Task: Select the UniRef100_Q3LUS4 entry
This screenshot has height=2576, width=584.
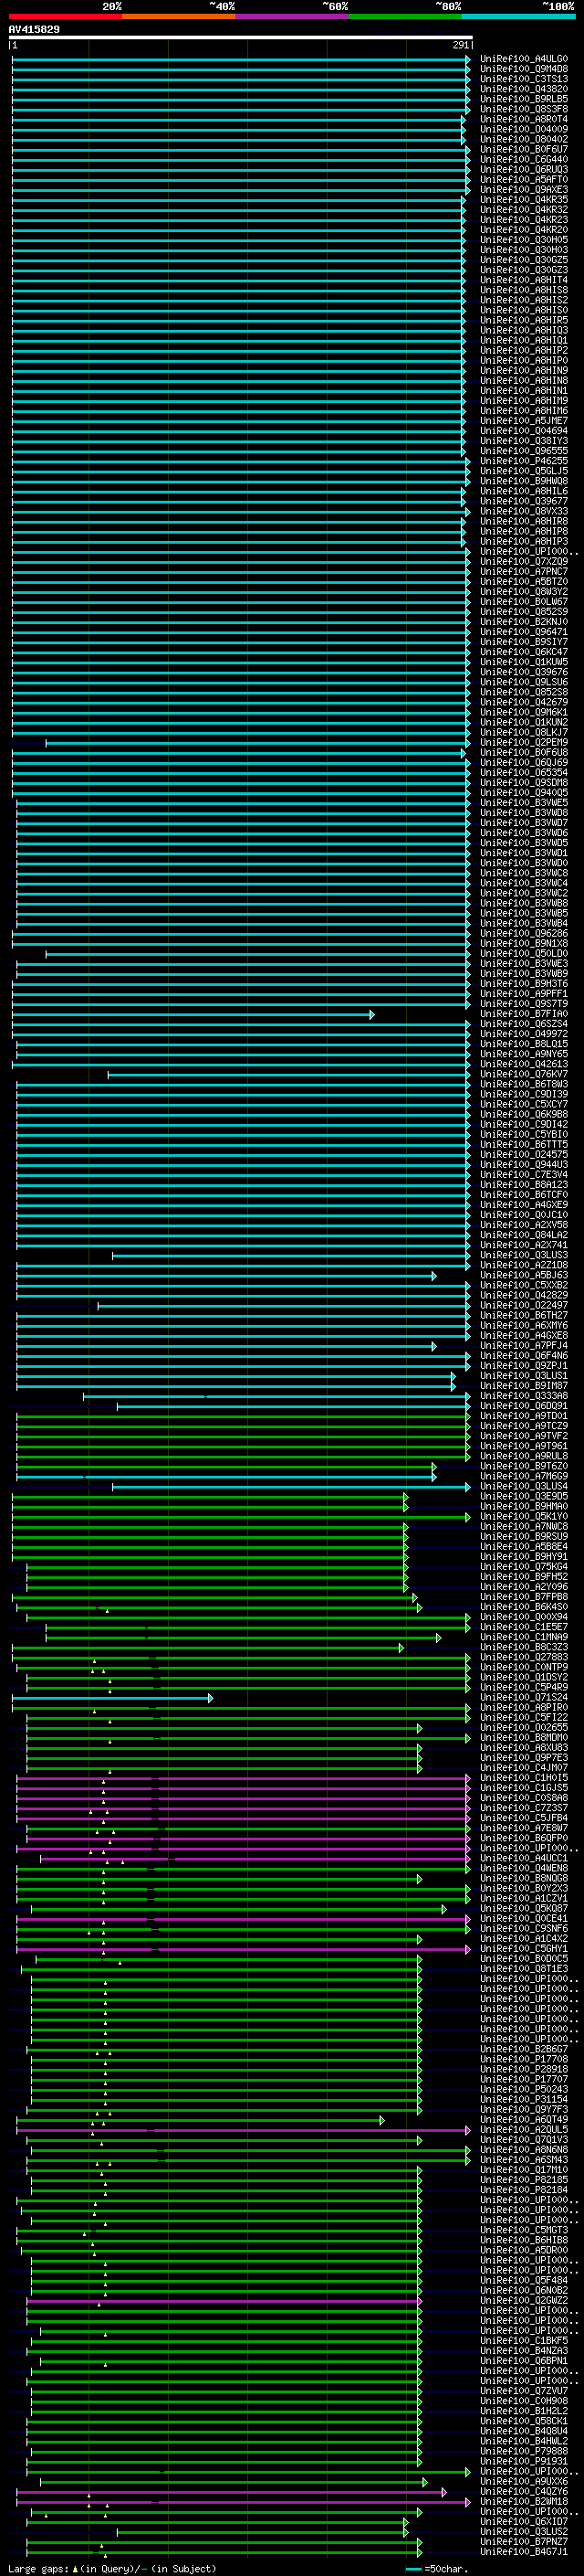Action: pyautogui.click(x=523, y=1487)
